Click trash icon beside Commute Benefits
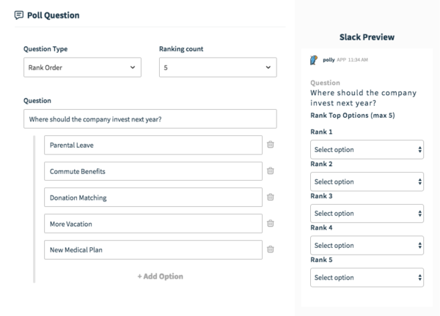 click(270, 171)
